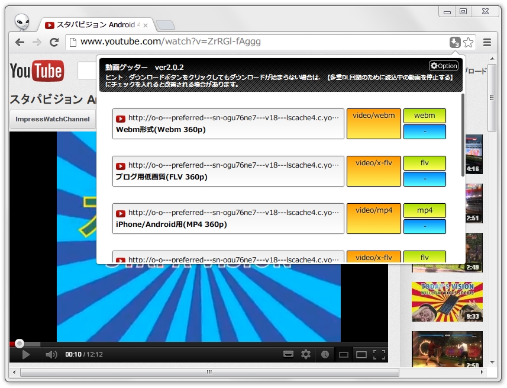Click page scrollbar down arrow
This screenshot has height=388, width=507.
[492, 363]
